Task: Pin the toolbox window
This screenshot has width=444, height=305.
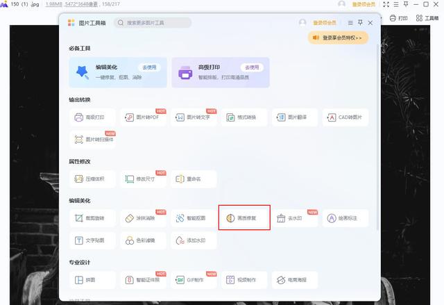Action: coord(360,22)
